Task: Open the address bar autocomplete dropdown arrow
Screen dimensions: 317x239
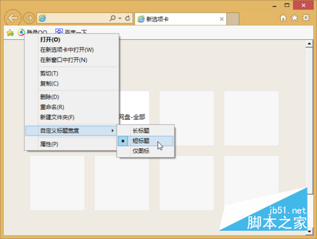Action: pos(120,18)
